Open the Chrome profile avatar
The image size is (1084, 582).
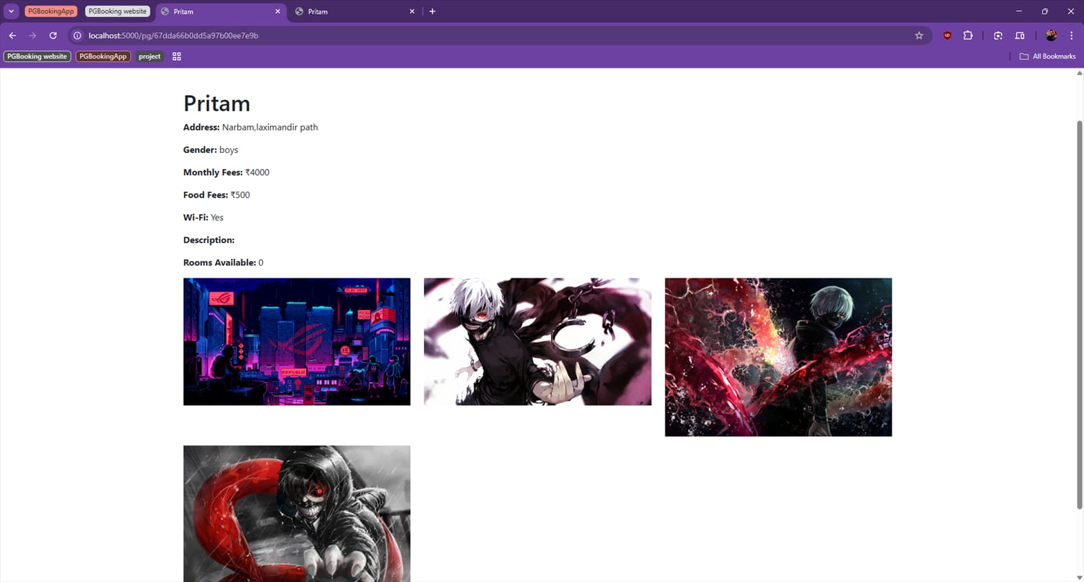coord(1051,35)
